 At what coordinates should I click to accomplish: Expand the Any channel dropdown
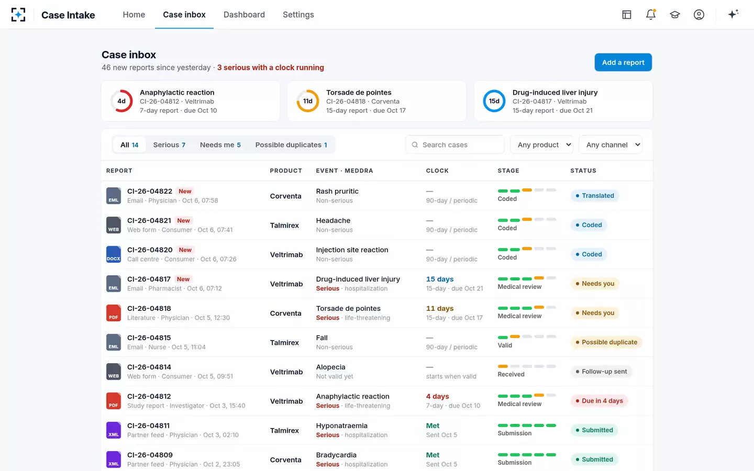point(611,145)
